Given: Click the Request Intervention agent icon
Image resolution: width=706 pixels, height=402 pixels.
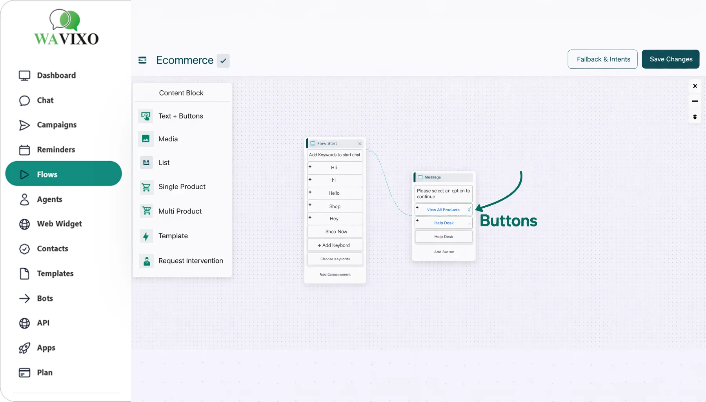Looking at the screenshot, I should pos(146,261).
